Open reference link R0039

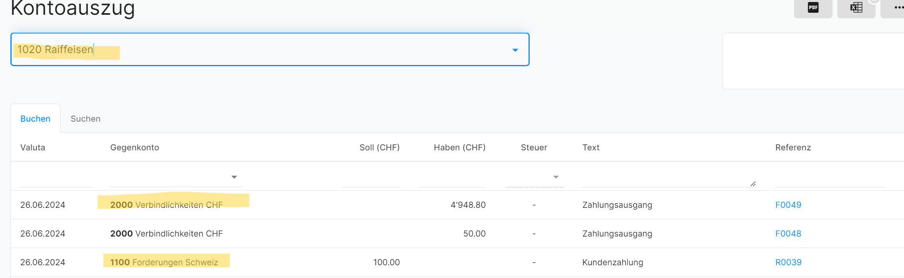788,262
